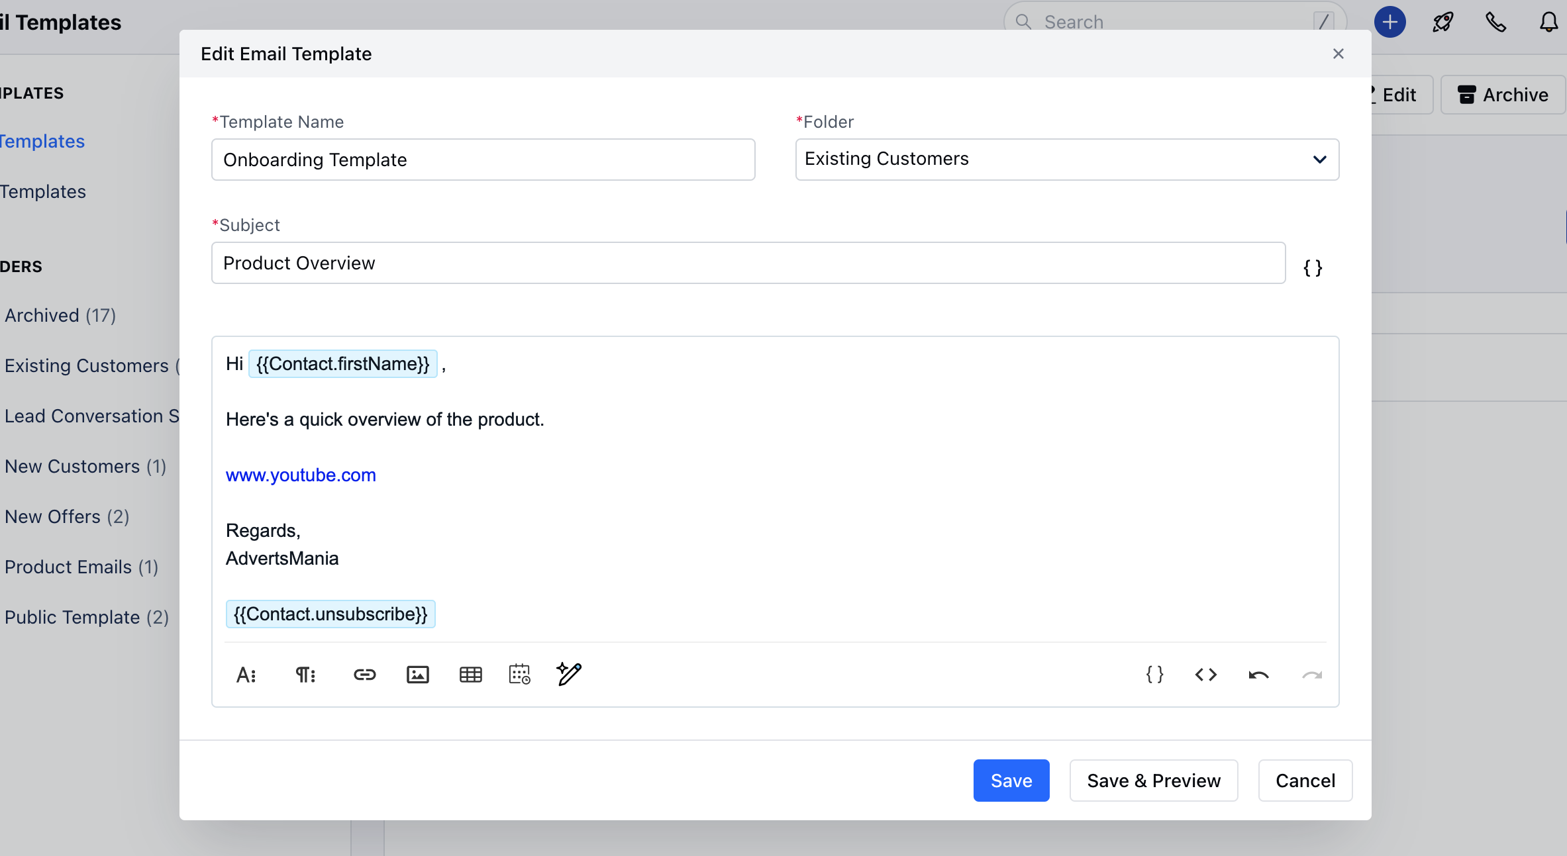Toggle code view in editor toolbar
Image resolution: width=1567 pixels, height=856 pixels.
pyautogui.click(x=1205, y=675)
